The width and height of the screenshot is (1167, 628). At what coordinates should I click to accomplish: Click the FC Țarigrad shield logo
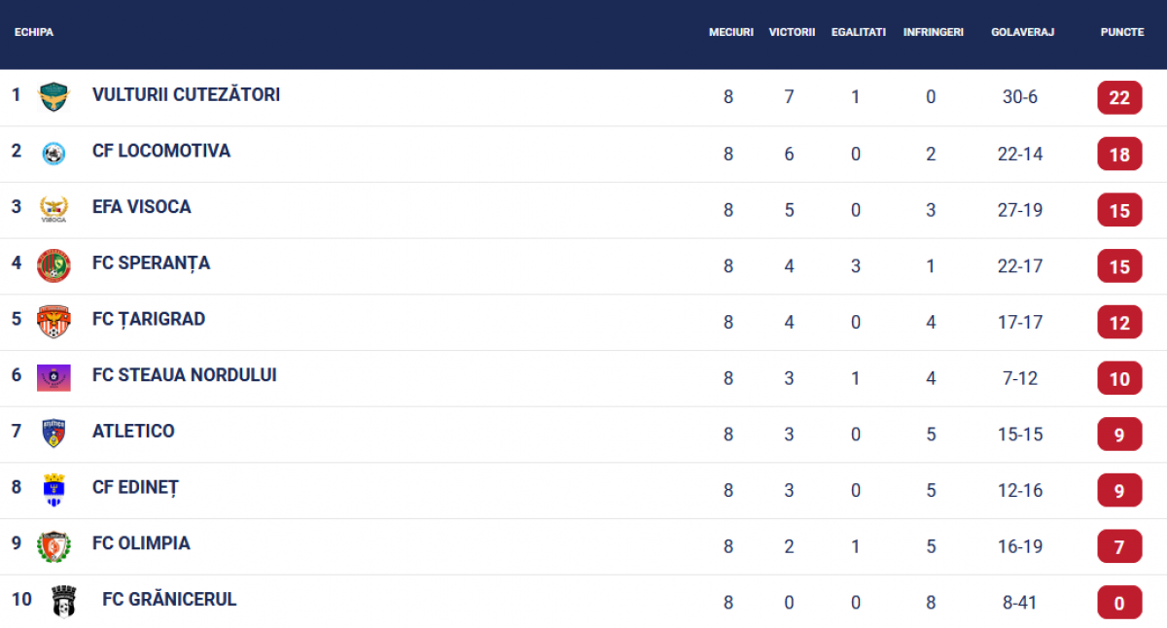click(x=53, y=321)
